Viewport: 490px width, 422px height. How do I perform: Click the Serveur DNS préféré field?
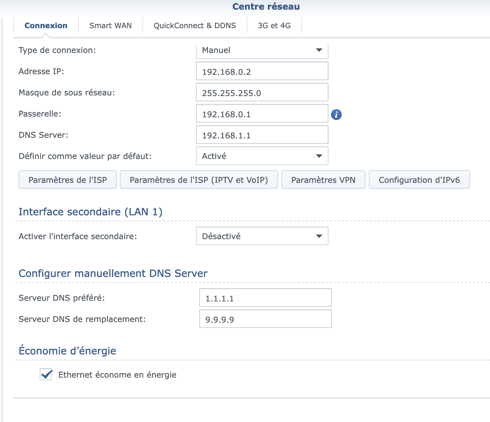pyautogui.click(x=266, y=298)
